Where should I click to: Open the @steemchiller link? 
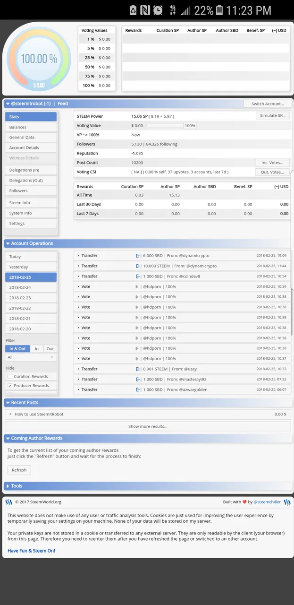266,502
